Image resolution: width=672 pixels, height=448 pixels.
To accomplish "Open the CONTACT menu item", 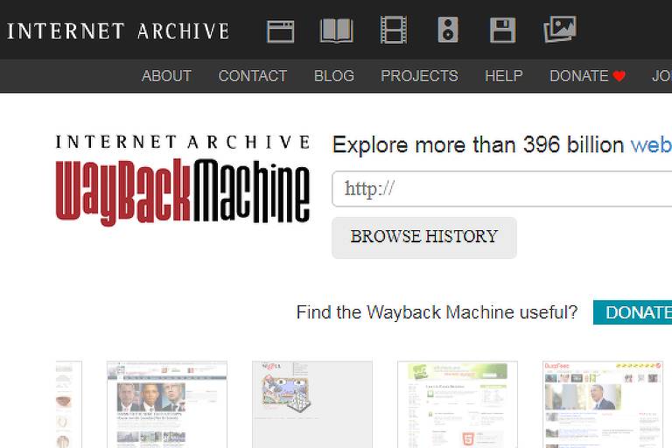I will [253, 76].
